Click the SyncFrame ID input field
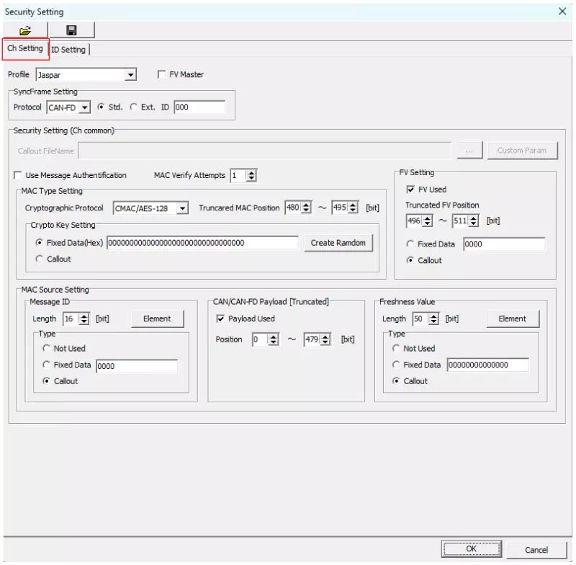 pyautogui.click(x=199, y=107)
